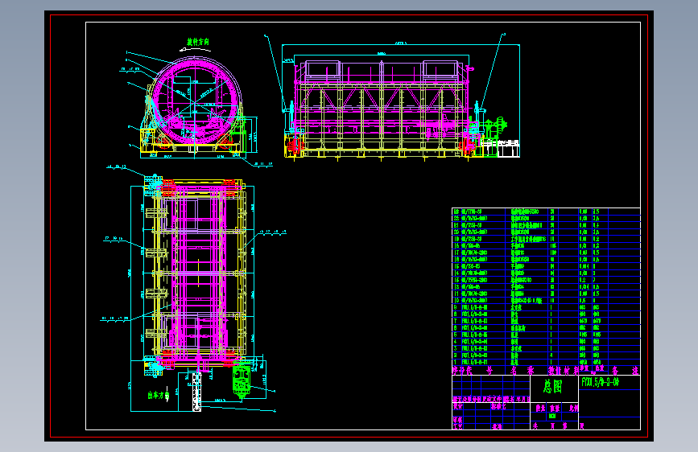Click the 名称 header in parts list

pyautogui.click(x=522, y=371)
